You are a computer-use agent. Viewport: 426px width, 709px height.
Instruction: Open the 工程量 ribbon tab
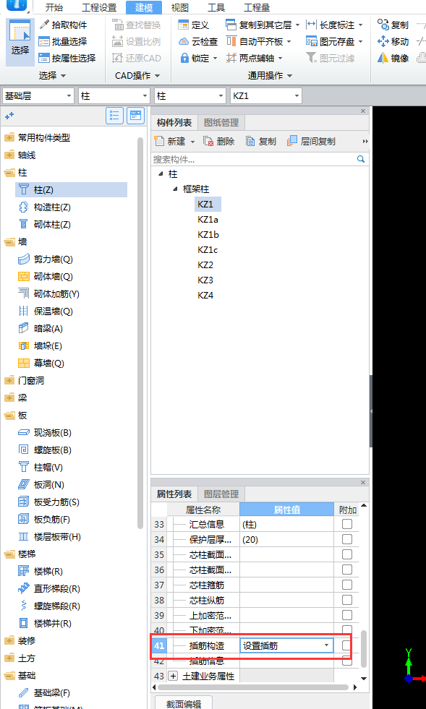click(257, 8)
